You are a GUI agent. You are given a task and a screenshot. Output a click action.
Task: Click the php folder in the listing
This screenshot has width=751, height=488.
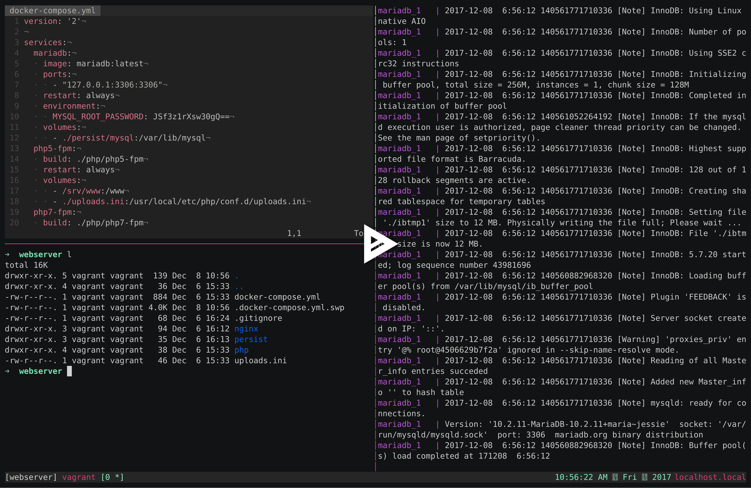(241, 350)
